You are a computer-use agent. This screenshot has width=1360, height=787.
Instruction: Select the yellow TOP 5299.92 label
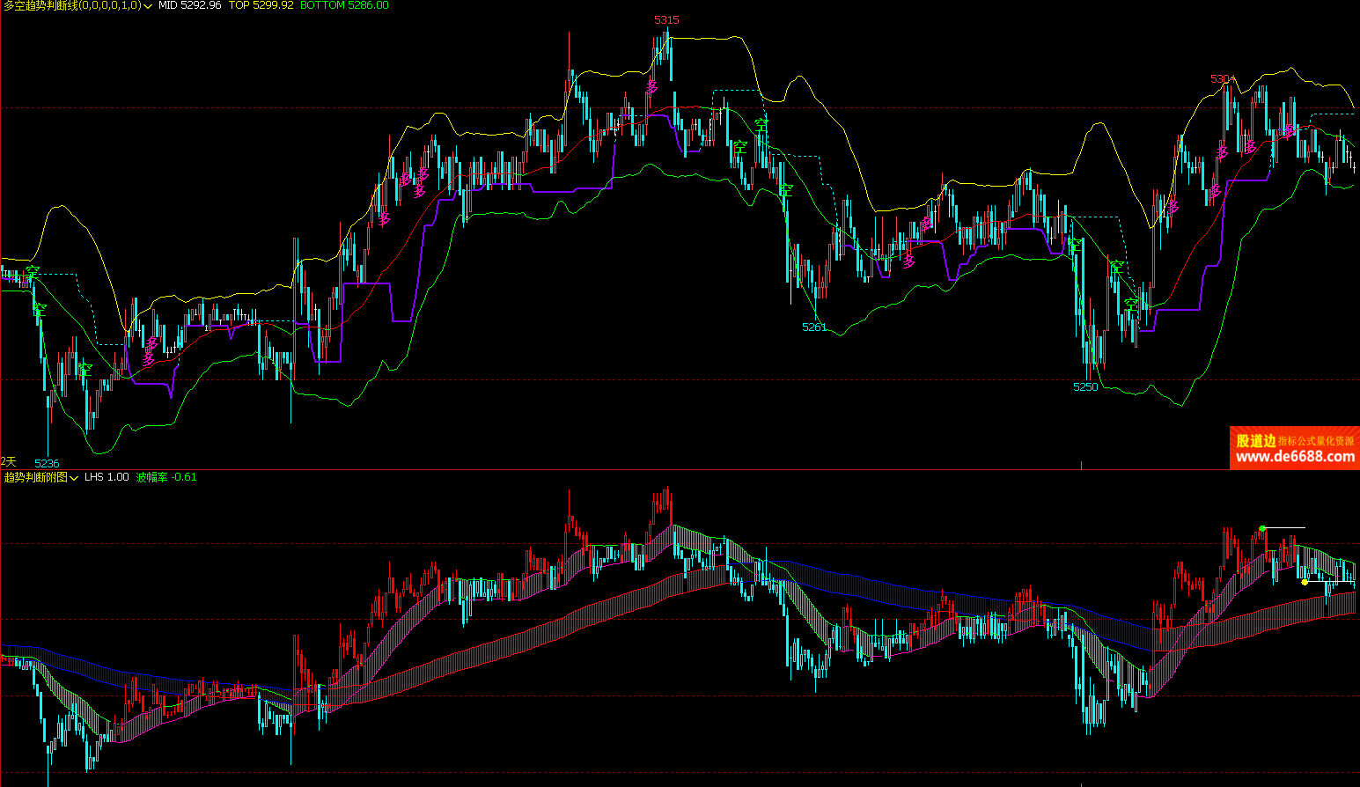pyautogui.click(x=261, y=6)
